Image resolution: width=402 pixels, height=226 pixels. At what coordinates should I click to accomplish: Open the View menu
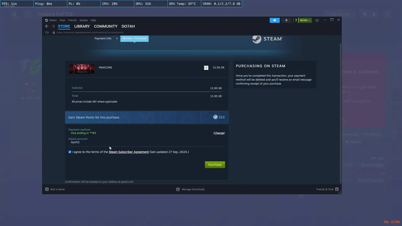point(62,20)
